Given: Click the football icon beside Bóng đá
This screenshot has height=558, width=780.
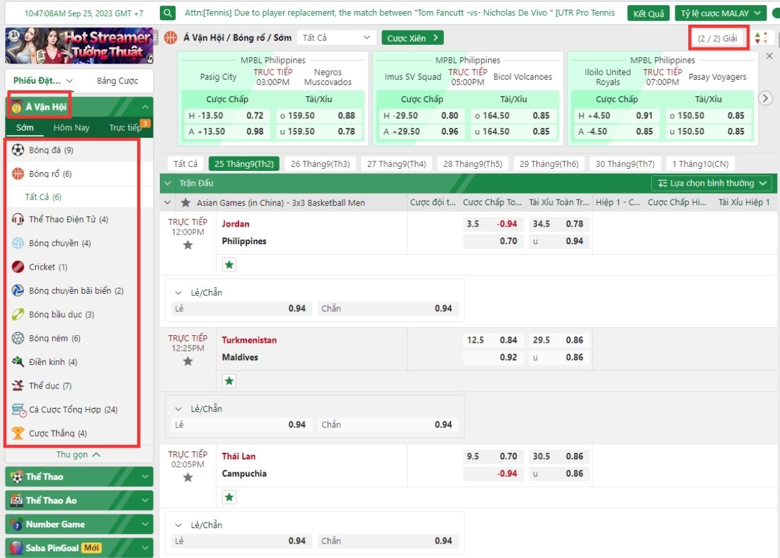Looking at the screenshot, I should pyautogui.click(x=18, y=150).
